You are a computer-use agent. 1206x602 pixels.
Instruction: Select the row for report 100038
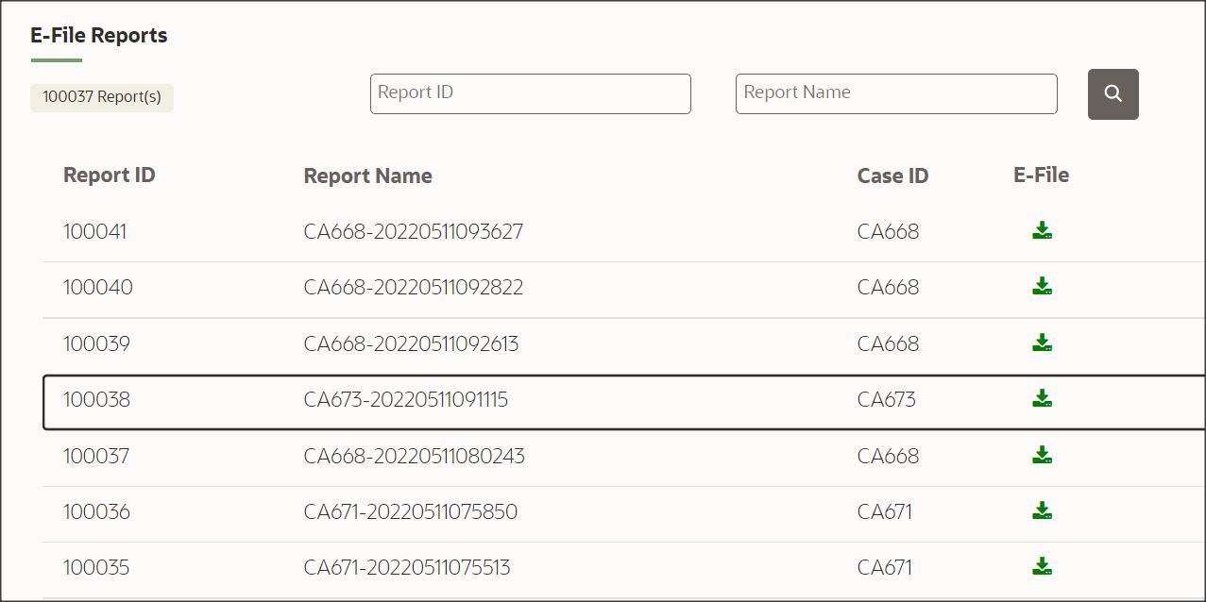472,398
